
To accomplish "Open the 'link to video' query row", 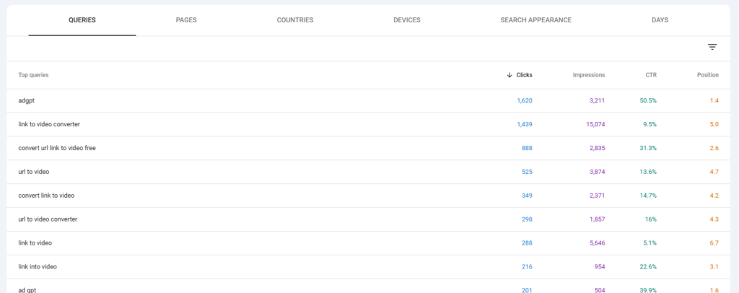I will 369,243.
